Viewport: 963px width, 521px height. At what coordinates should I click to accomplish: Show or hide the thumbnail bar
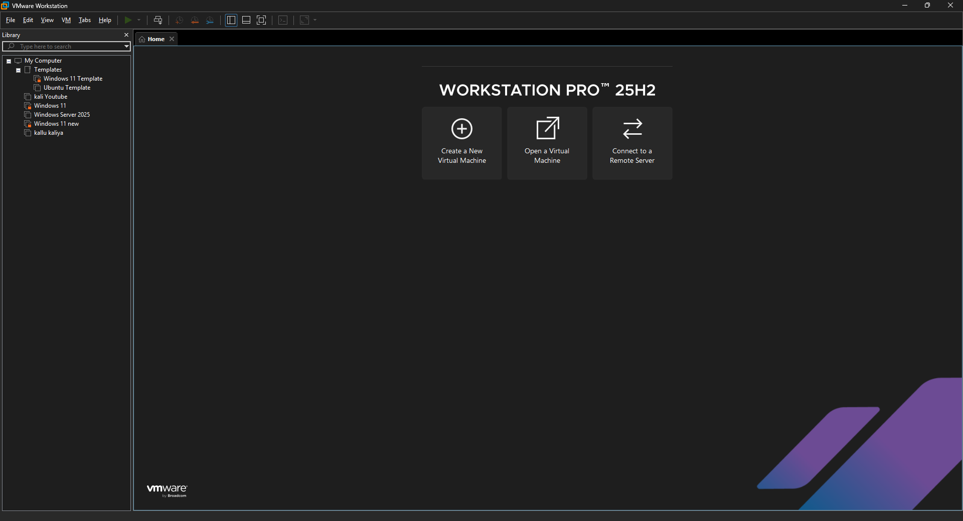coord(246,20)
